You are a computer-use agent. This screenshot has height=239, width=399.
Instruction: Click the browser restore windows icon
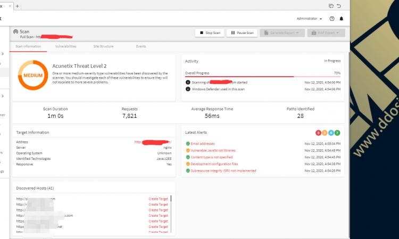click(x=331, y=6)
